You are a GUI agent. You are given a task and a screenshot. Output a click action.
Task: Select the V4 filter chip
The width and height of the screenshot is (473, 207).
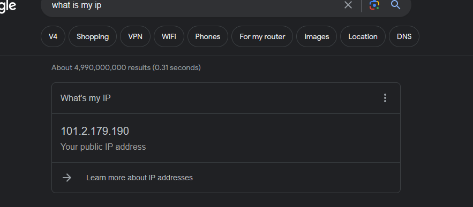53,36
